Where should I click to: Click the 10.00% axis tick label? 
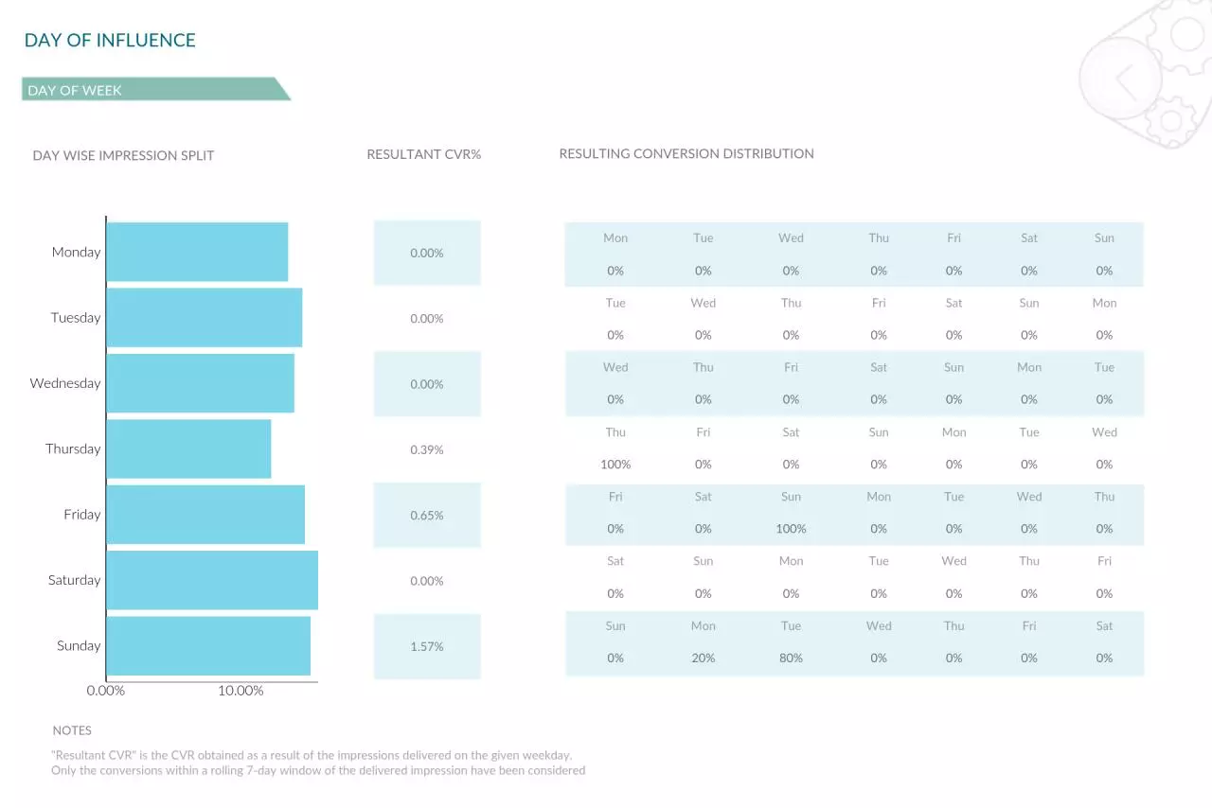(241, 691)
